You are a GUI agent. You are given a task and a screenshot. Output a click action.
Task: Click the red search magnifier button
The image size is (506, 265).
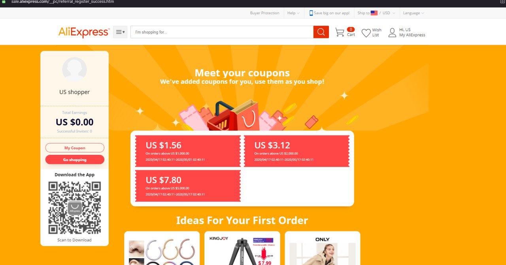pyautogui.click(x=321, y=32)
